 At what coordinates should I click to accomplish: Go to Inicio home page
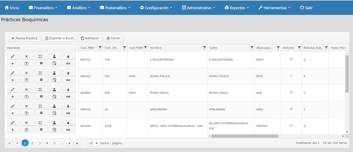pos(12,8)
